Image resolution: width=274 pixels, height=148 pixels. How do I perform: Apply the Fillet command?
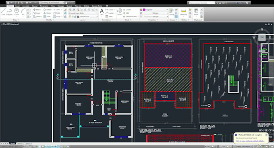tap(57, 13)
